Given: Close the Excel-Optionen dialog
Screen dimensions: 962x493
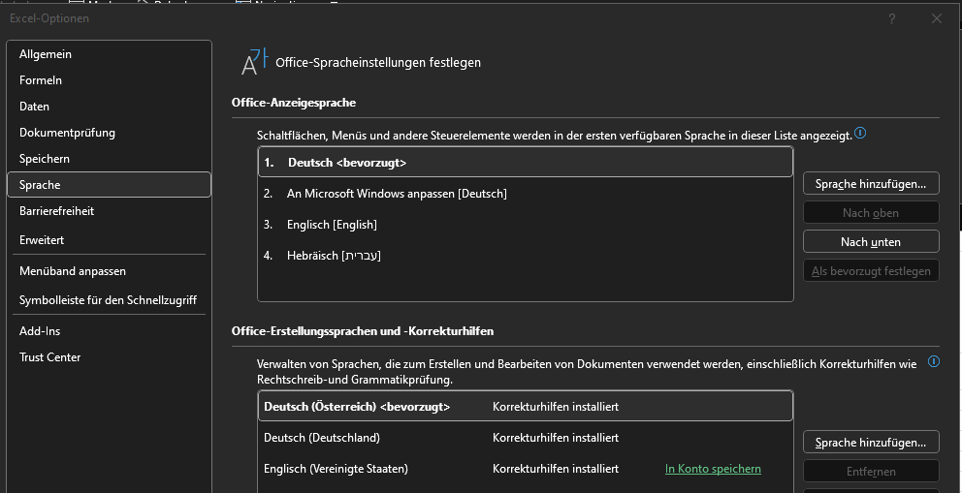Looking at the screenshot, I should click(936, 19).
